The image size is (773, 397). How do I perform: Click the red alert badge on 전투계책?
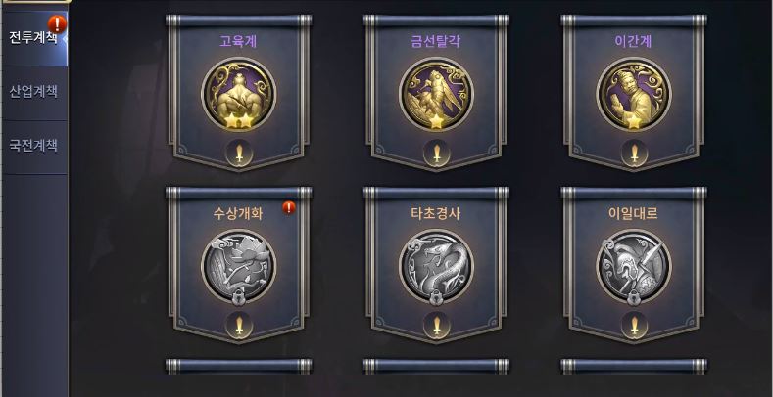(x=57, y=24)
